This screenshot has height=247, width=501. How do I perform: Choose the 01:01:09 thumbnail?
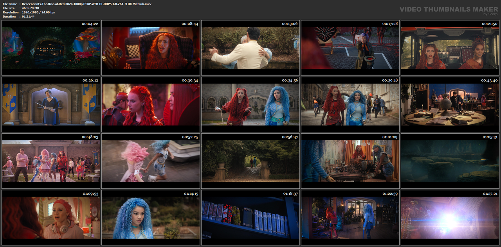(x=350, y=161)
